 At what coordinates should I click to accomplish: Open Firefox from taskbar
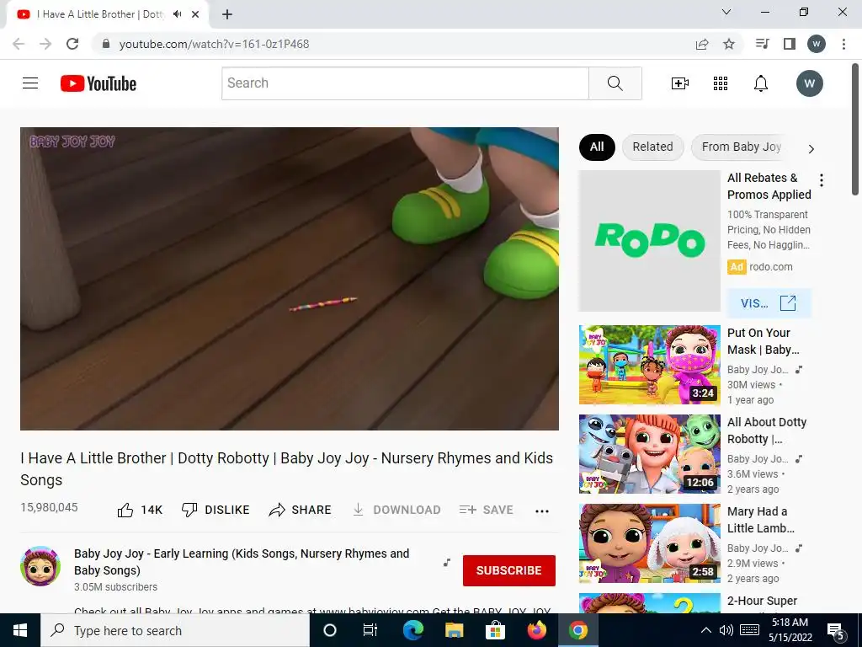pyautogui.click(x=536, y=630)
